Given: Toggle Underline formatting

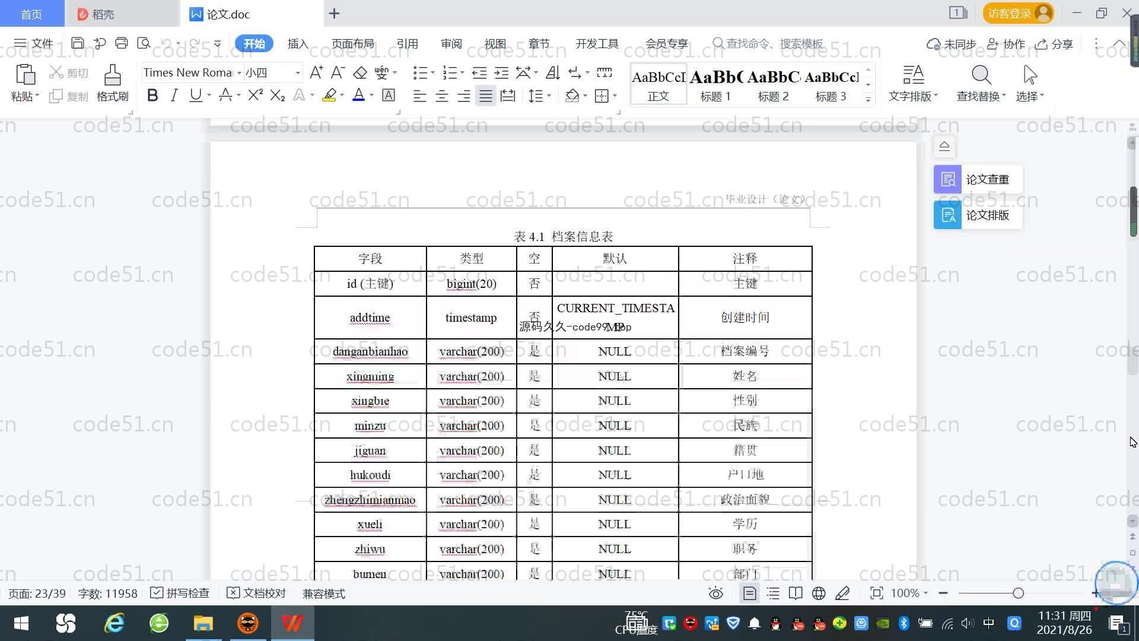Looking at the screenshot, I should [195, 95].
